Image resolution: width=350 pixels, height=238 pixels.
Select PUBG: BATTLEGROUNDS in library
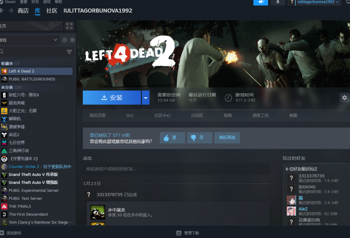[x=36, y=79]
